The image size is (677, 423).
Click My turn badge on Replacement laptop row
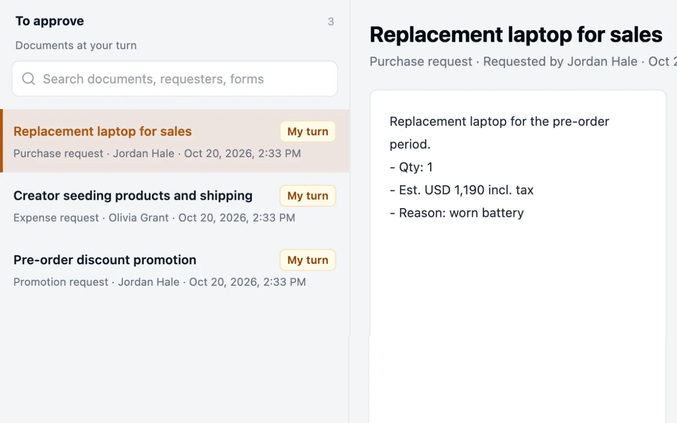308,131
